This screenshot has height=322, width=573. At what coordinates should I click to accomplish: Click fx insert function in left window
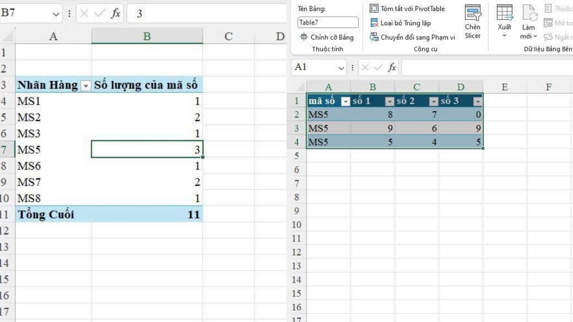[x=116, y=13]
